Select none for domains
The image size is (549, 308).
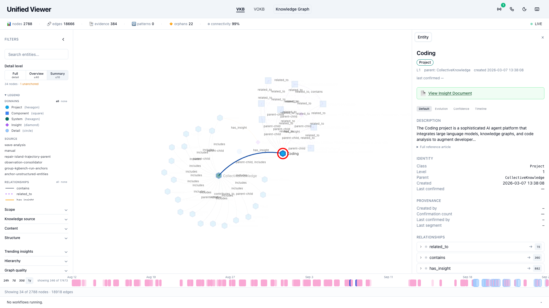[x=64, y=101]
